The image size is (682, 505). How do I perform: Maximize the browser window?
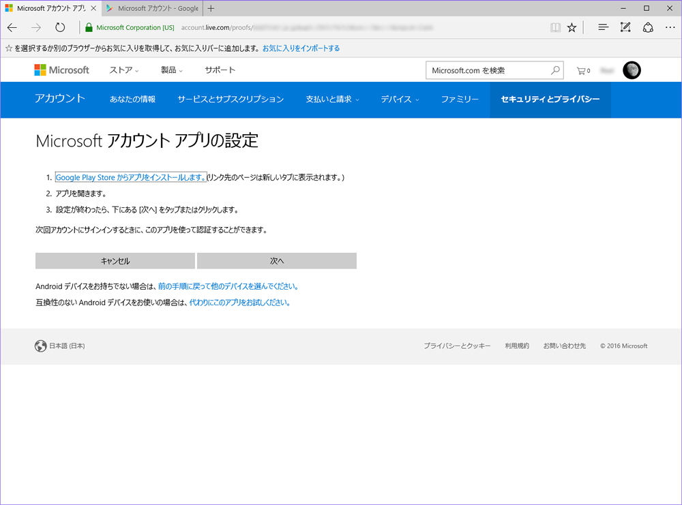tap(647, 8)
